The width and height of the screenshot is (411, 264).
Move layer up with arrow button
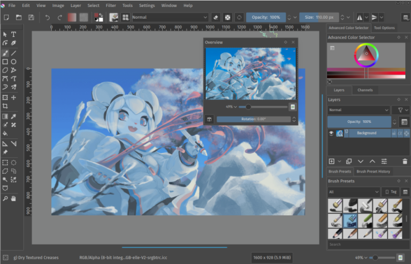372,161
